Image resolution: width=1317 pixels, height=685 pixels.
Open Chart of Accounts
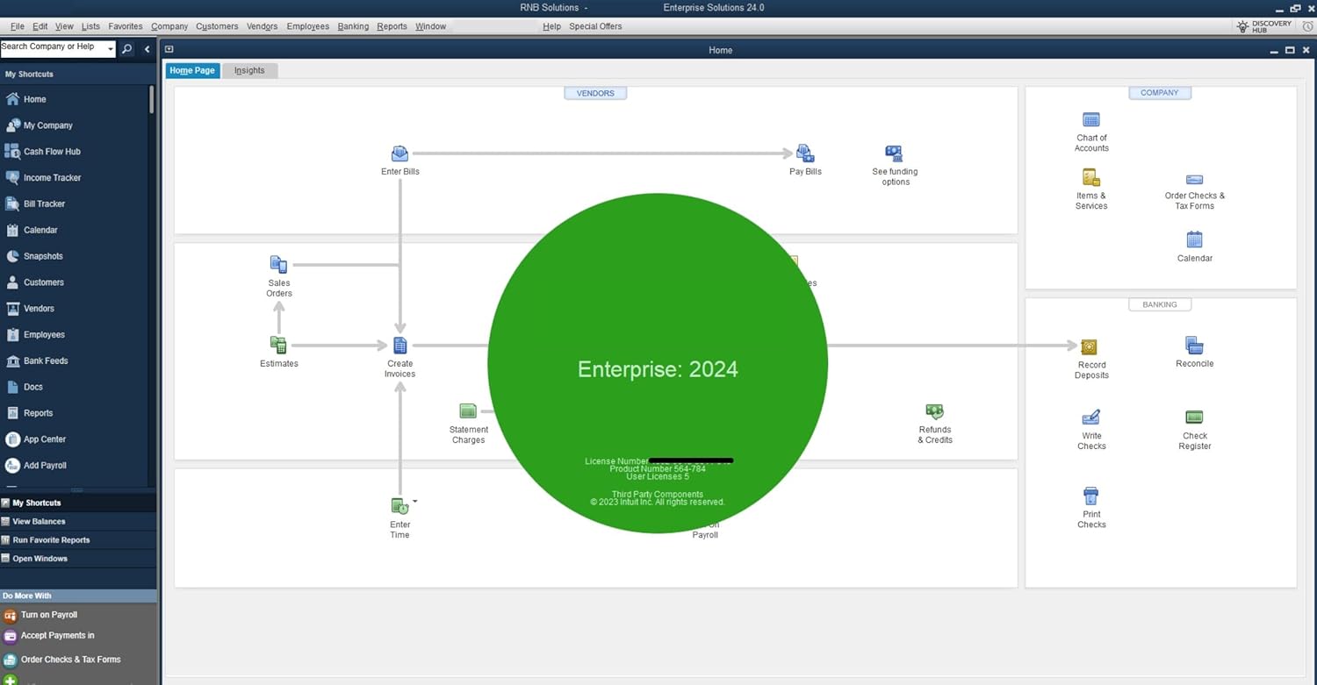click(1091, 120)
